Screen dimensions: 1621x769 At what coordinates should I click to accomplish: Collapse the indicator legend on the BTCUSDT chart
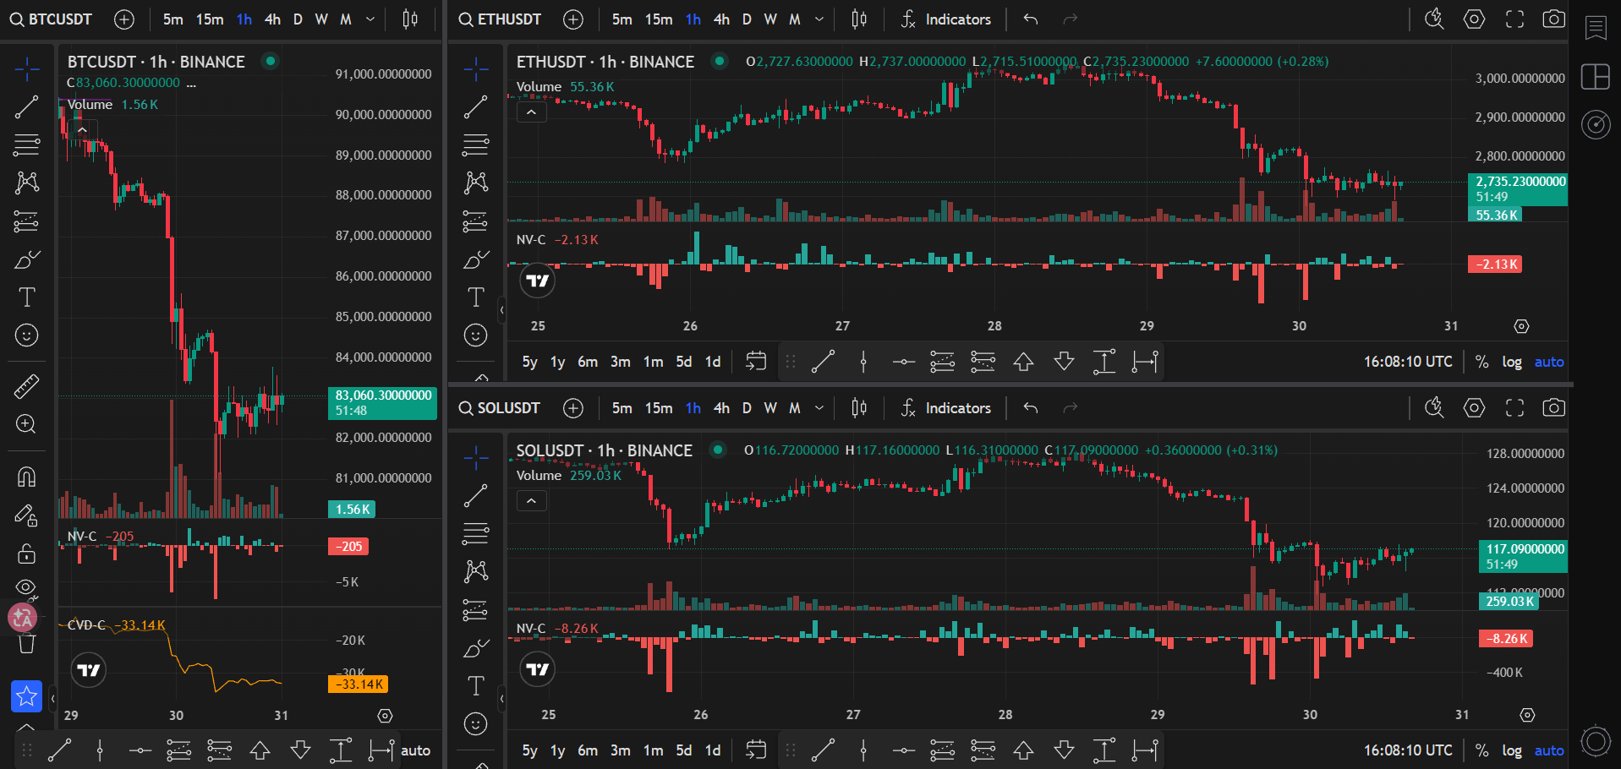click(82, 130)
